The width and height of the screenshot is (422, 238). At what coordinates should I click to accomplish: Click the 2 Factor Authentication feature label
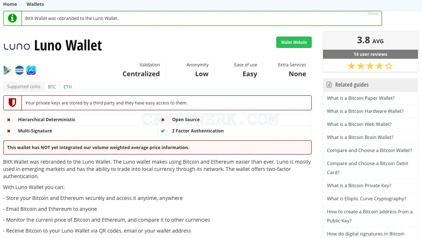[x=198, y=131]
